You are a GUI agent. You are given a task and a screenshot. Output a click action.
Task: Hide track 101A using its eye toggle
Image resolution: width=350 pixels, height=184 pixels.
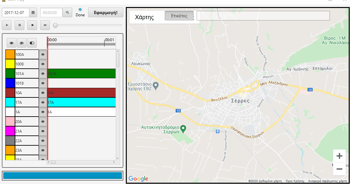[x=43, y=73]
